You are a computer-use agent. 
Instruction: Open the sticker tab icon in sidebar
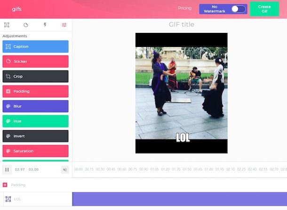[x=26, y=25]
